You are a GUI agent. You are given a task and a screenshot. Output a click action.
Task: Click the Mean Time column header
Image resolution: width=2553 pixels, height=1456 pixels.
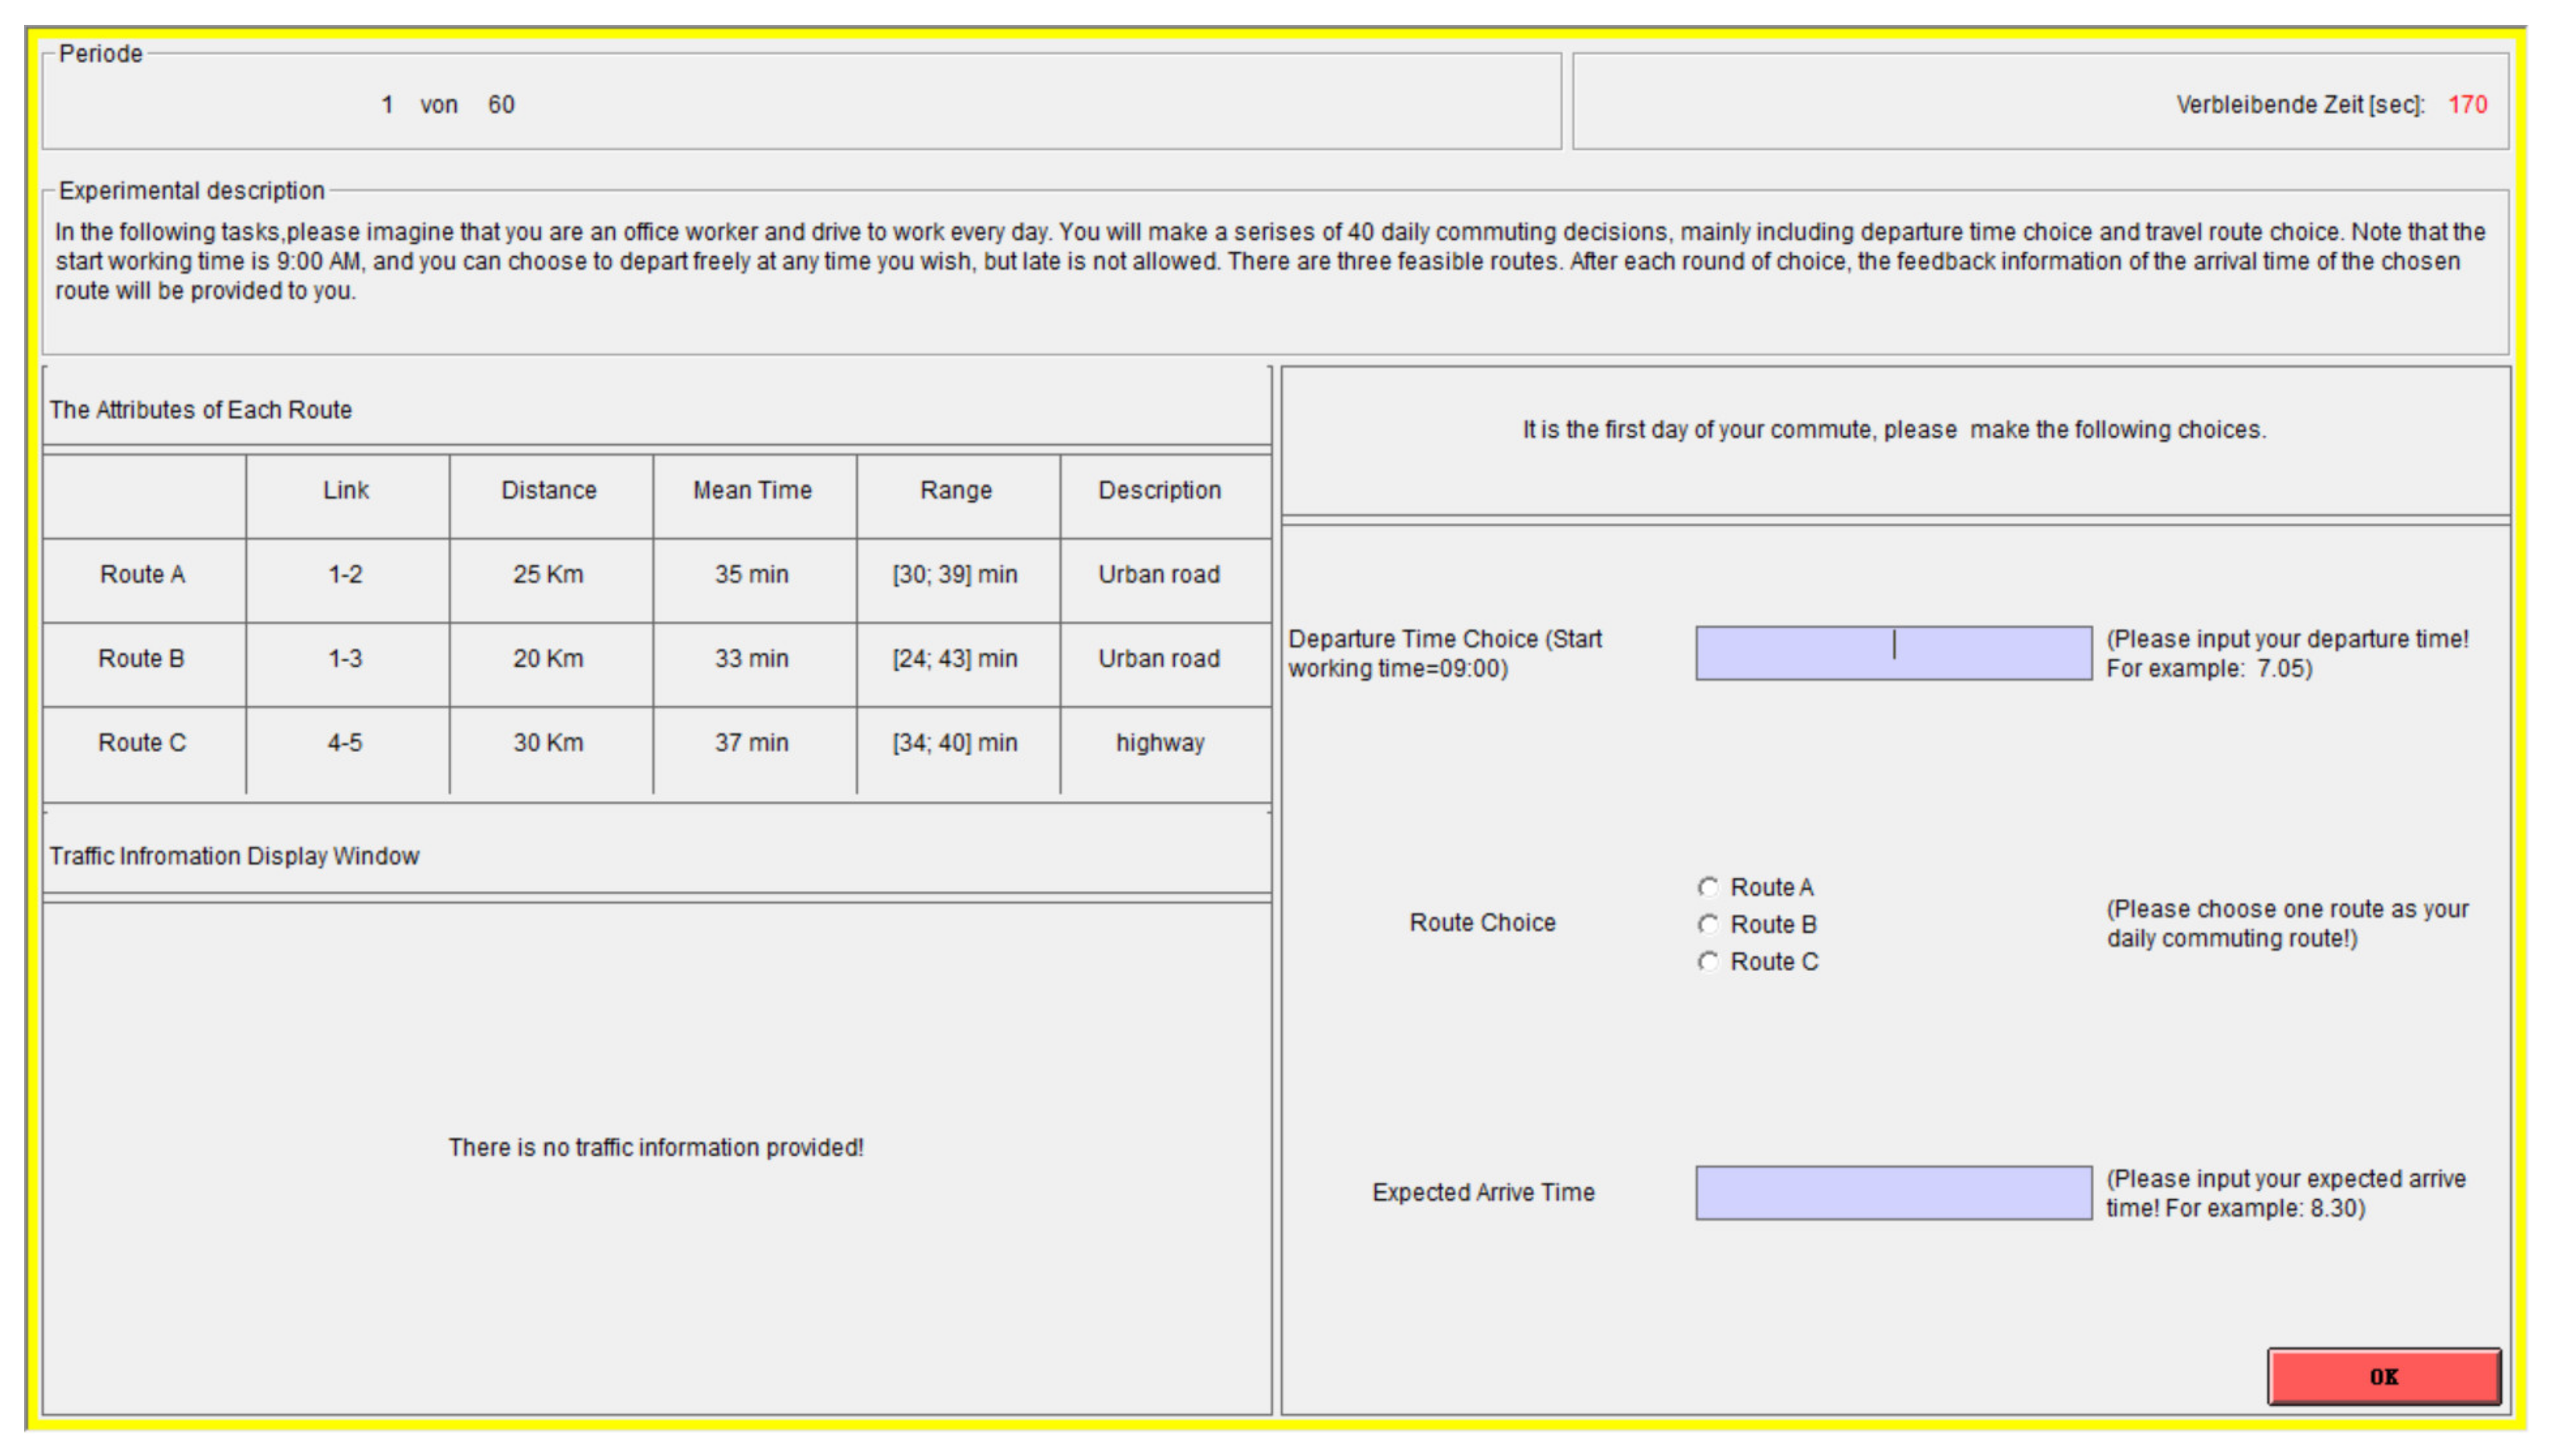coord(752,490)
